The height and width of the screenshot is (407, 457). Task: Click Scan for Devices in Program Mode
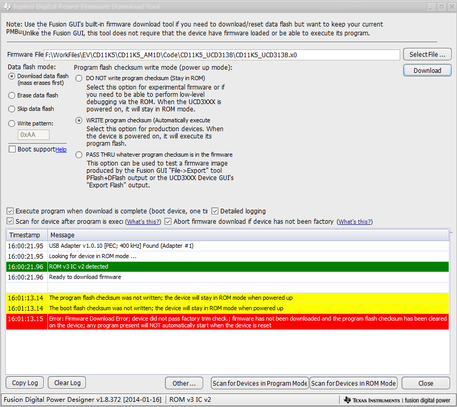pos(260,383)
